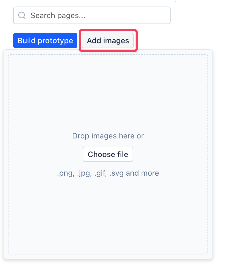Click the Choose file button
228x267 pixels.
108,154
